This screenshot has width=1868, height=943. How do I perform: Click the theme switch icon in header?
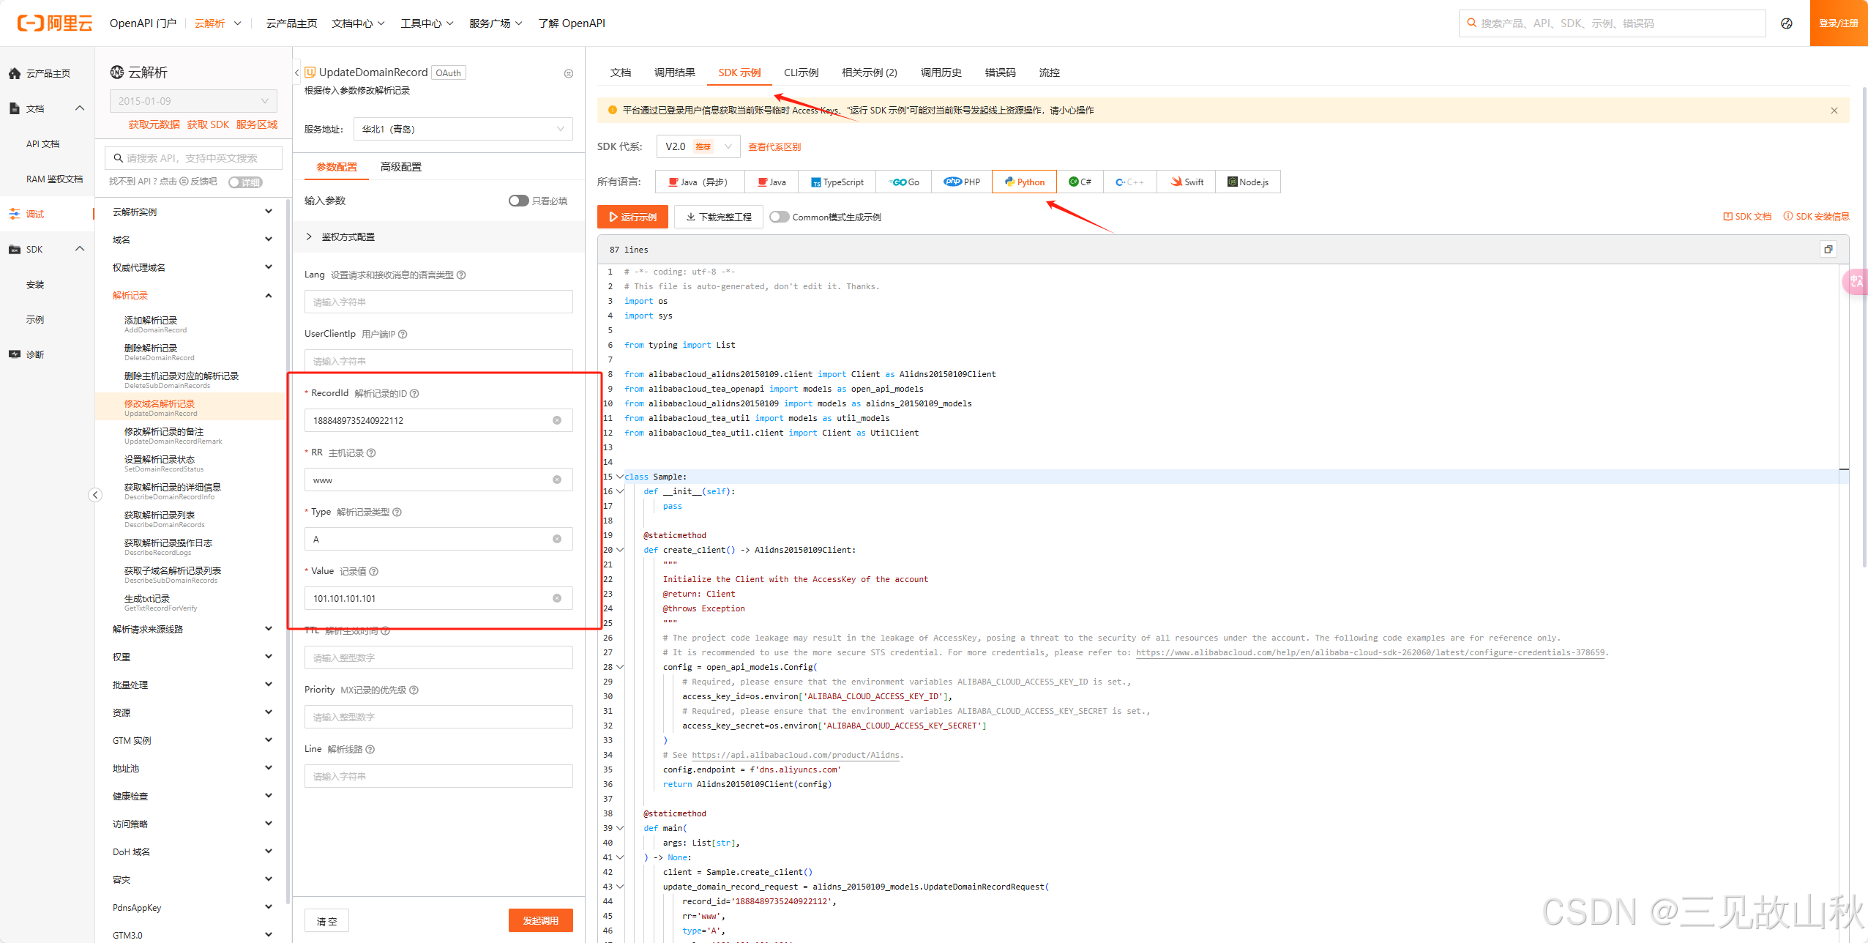pos(1787,23)
